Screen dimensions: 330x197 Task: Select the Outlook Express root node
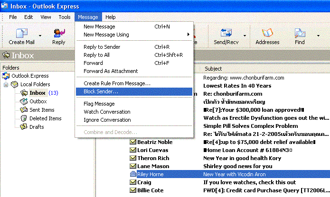[30, 76]
